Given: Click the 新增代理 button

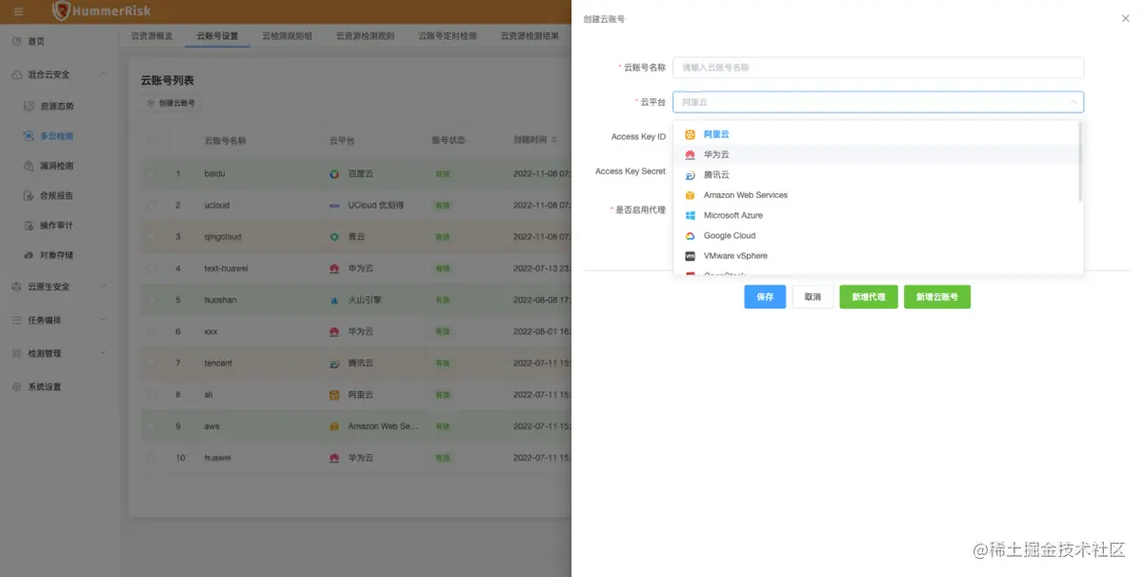Looking at the screenshot, I should pyautogui.click(x=869, y=297).
